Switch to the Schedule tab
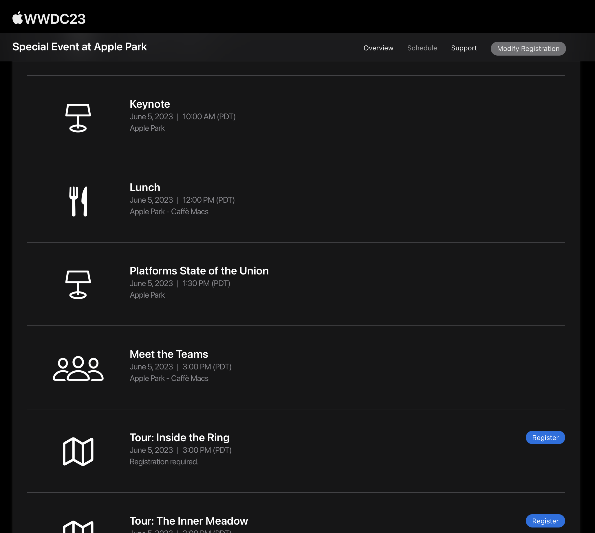The image size is (595, 533). [x=422, y=48]
